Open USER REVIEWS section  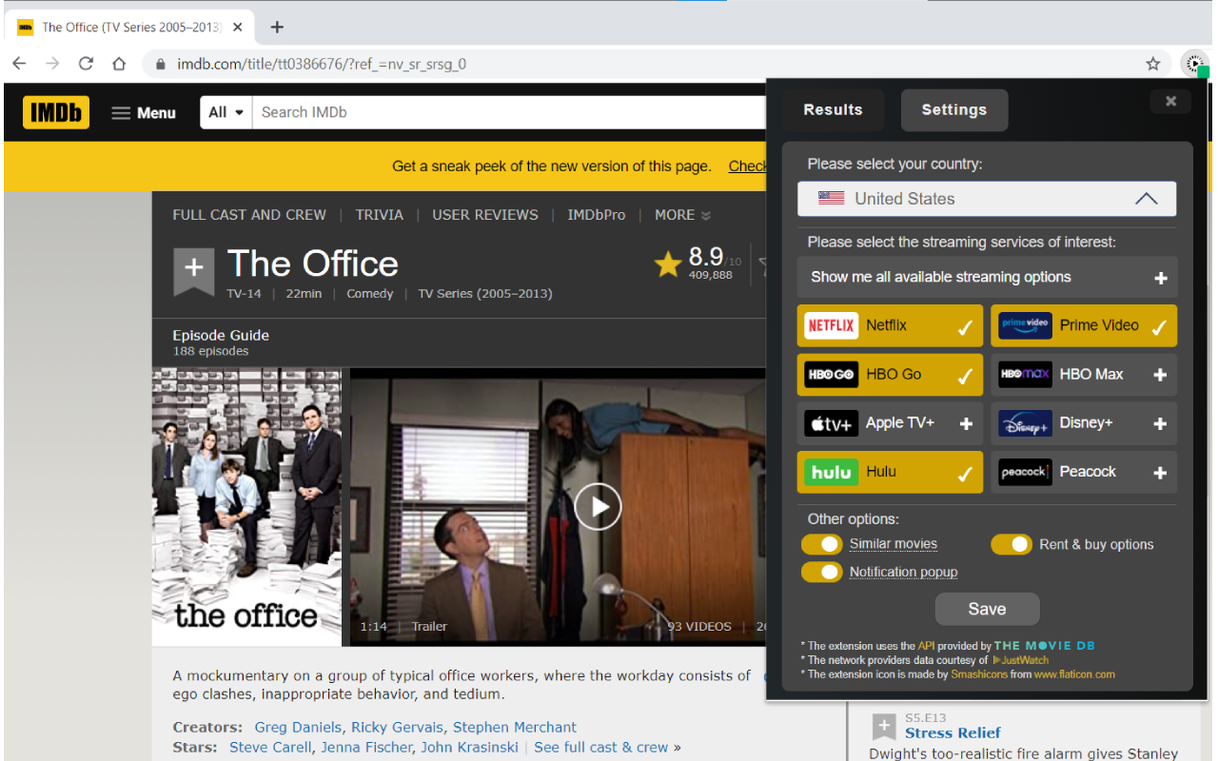[x=485, y=215]
